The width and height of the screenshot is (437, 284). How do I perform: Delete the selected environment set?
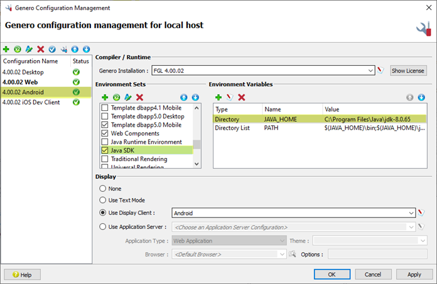(x=139, y=97)
